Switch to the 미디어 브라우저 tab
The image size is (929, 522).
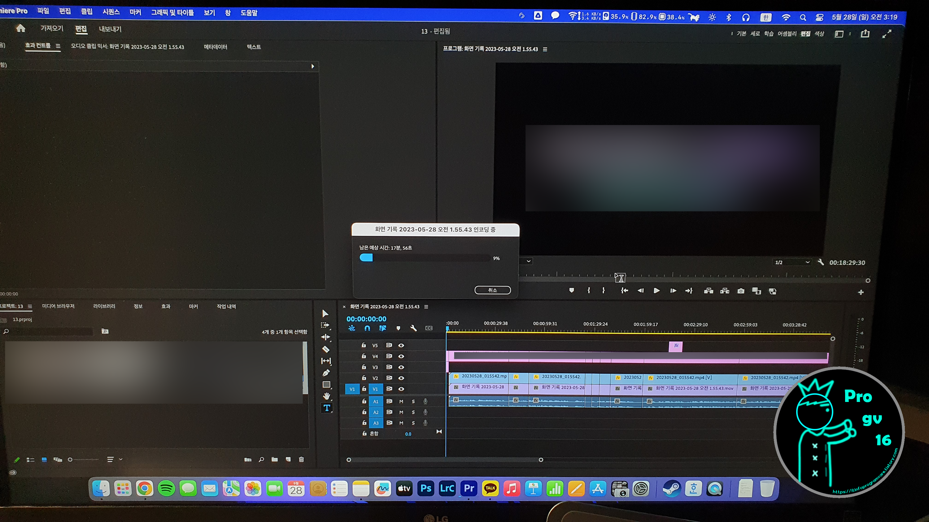click(x=58, y=306)
